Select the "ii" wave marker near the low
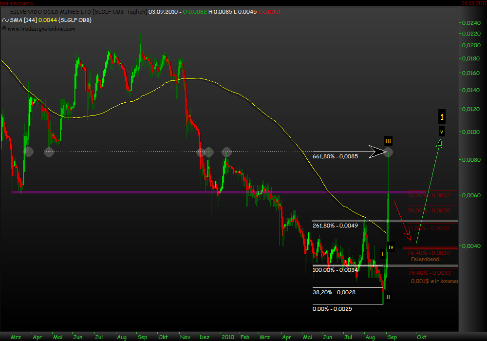 coord(388,297)
